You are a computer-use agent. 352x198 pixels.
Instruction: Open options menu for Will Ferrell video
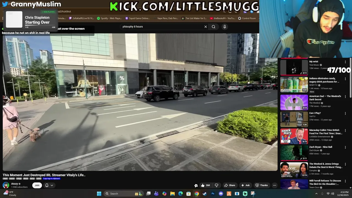345,181
